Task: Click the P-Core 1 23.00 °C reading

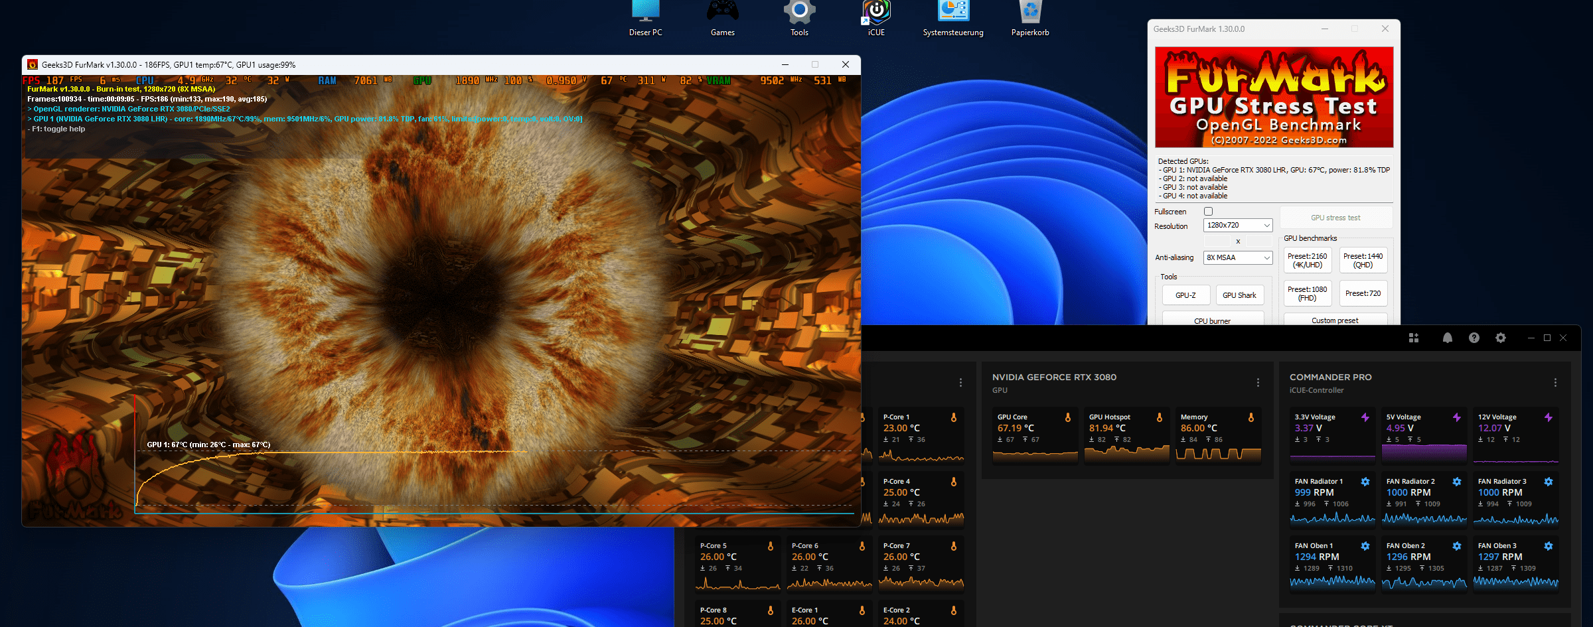Action: coord(901,429)
